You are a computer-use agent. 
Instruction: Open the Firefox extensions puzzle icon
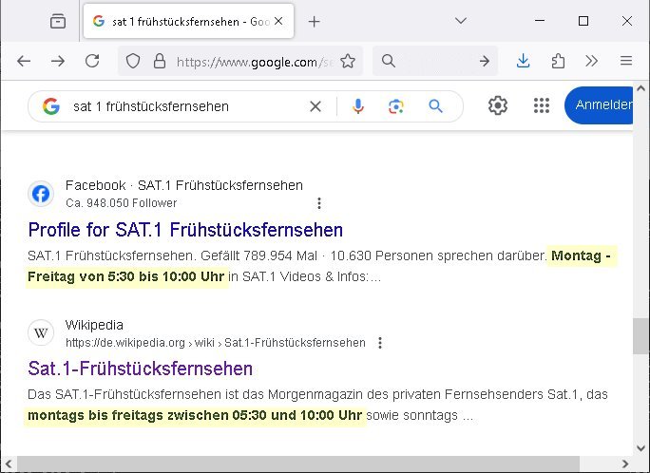click(558, 61)
